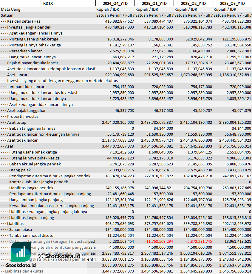Select 'Kontrak liabilitas jangka pendek' label

click(x=38, y=182)
